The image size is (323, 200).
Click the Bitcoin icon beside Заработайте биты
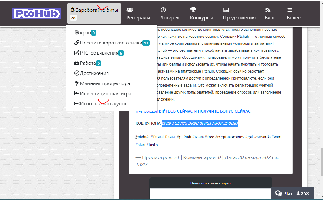click(x=72, y=10)
